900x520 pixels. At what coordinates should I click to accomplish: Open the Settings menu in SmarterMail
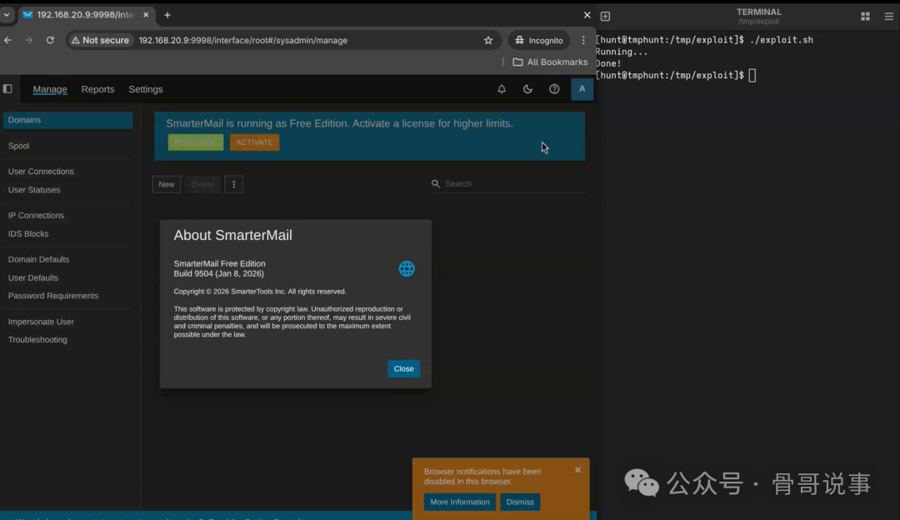click(x=145, y=89)
